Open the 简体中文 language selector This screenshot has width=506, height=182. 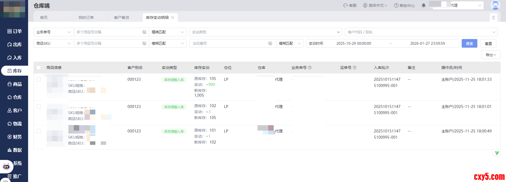[375, 5]
